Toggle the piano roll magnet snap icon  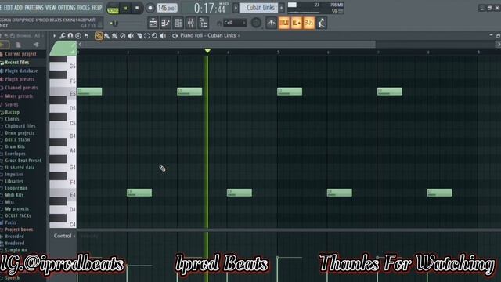(x=70, y=36)
